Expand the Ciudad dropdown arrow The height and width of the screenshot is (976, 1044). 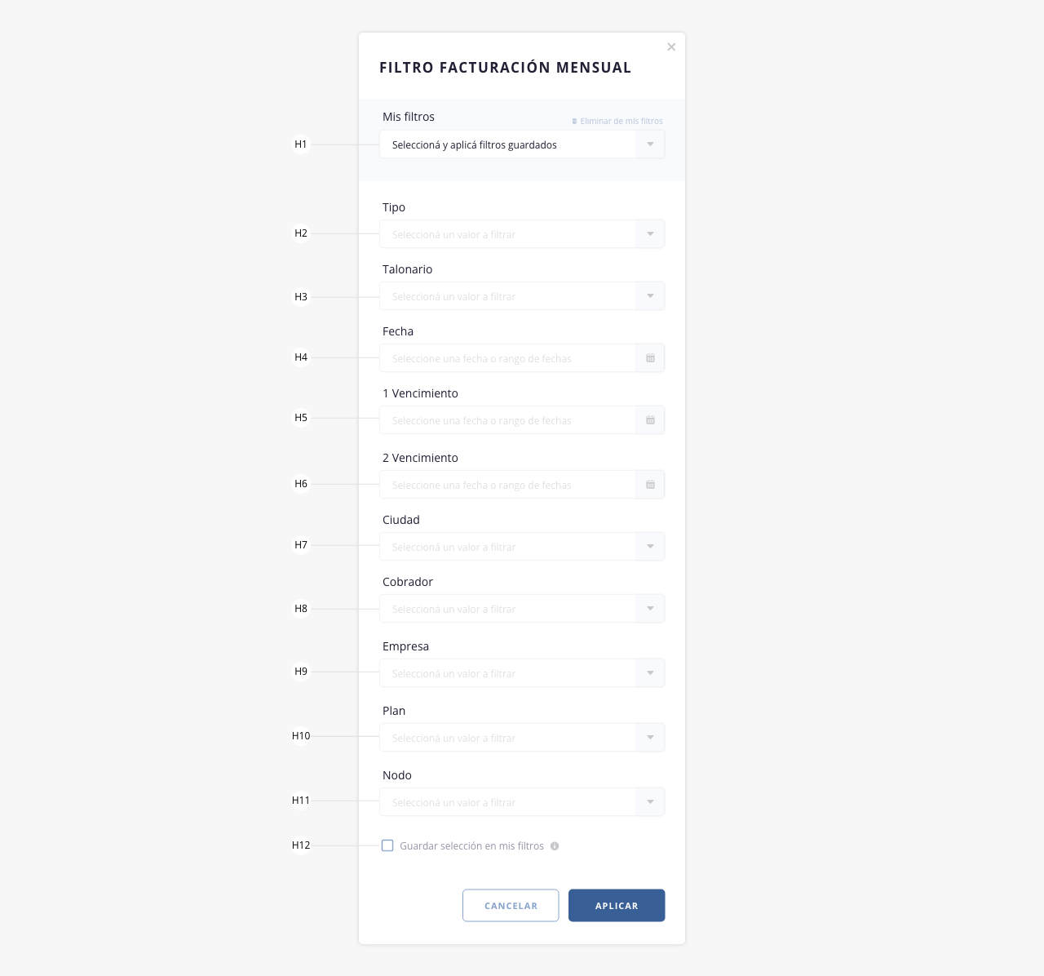(650, 547)
